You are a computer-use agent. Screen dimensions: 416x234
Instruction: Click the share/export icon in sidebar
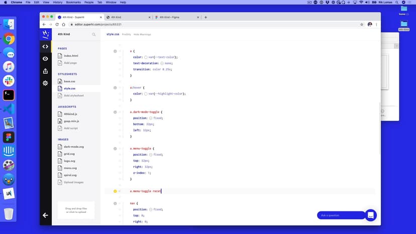tap(45, 71)
